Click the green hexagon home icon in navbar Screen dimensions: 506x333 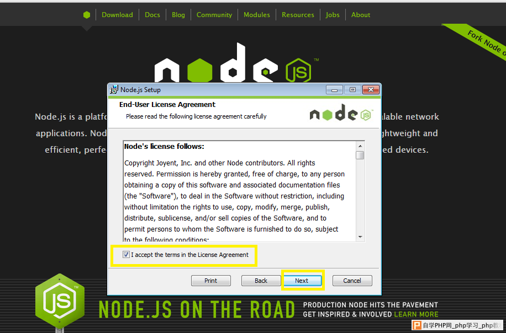(87, 15)
